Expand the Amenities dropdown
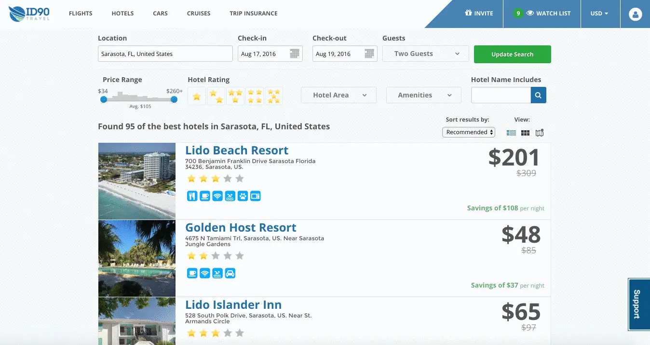The image size is (650, 345). coord(423,95)
